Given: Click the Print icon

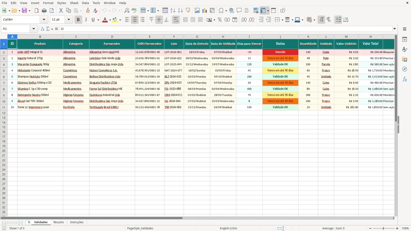Looking at the screenshot, I should tap(44, 11).
